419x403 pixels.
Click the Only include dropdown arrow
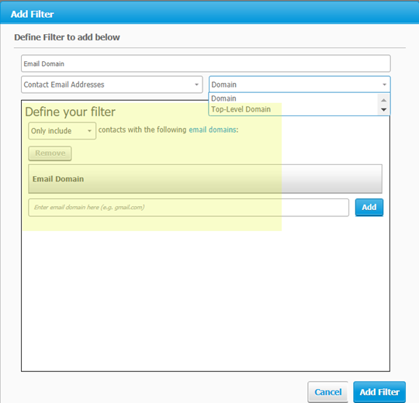(89, 131)
